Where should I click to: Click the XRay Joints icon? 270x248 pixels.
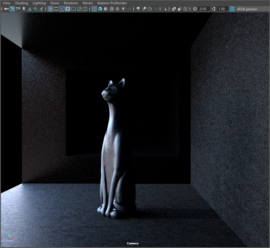tap(185, 9)
